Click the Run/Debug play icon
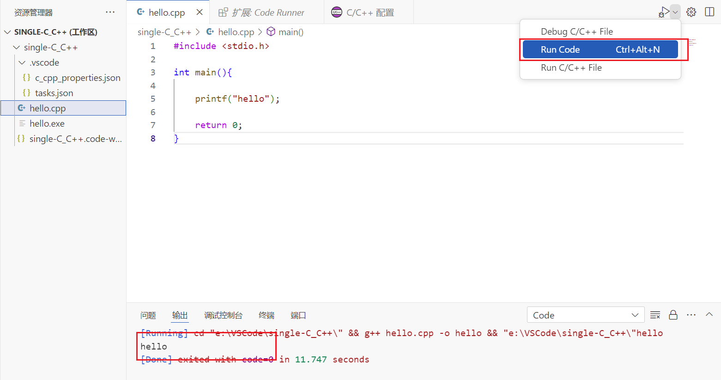This screenshot has height=380, width=721. pos(664,12)
